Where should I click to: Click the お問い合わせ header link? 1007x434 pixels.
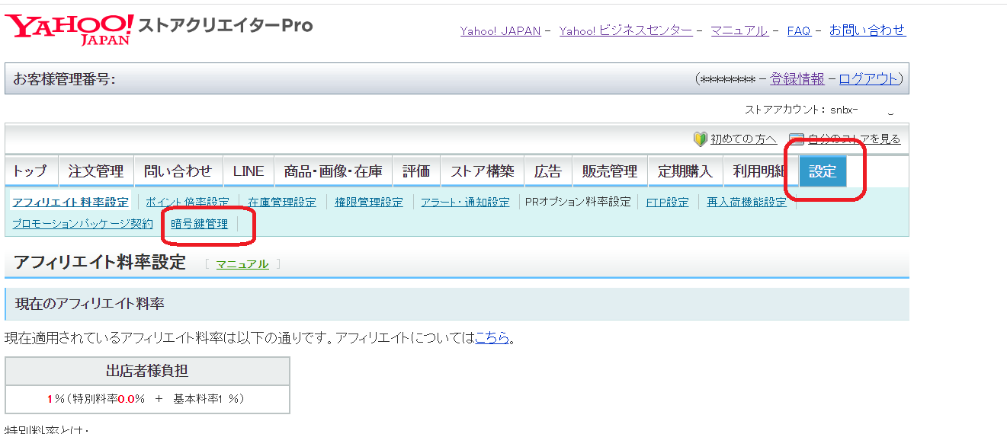[x=867, y=30]
